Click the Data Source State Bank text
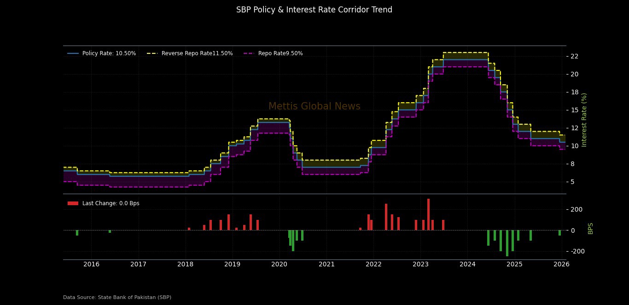 tap(117, 298)
